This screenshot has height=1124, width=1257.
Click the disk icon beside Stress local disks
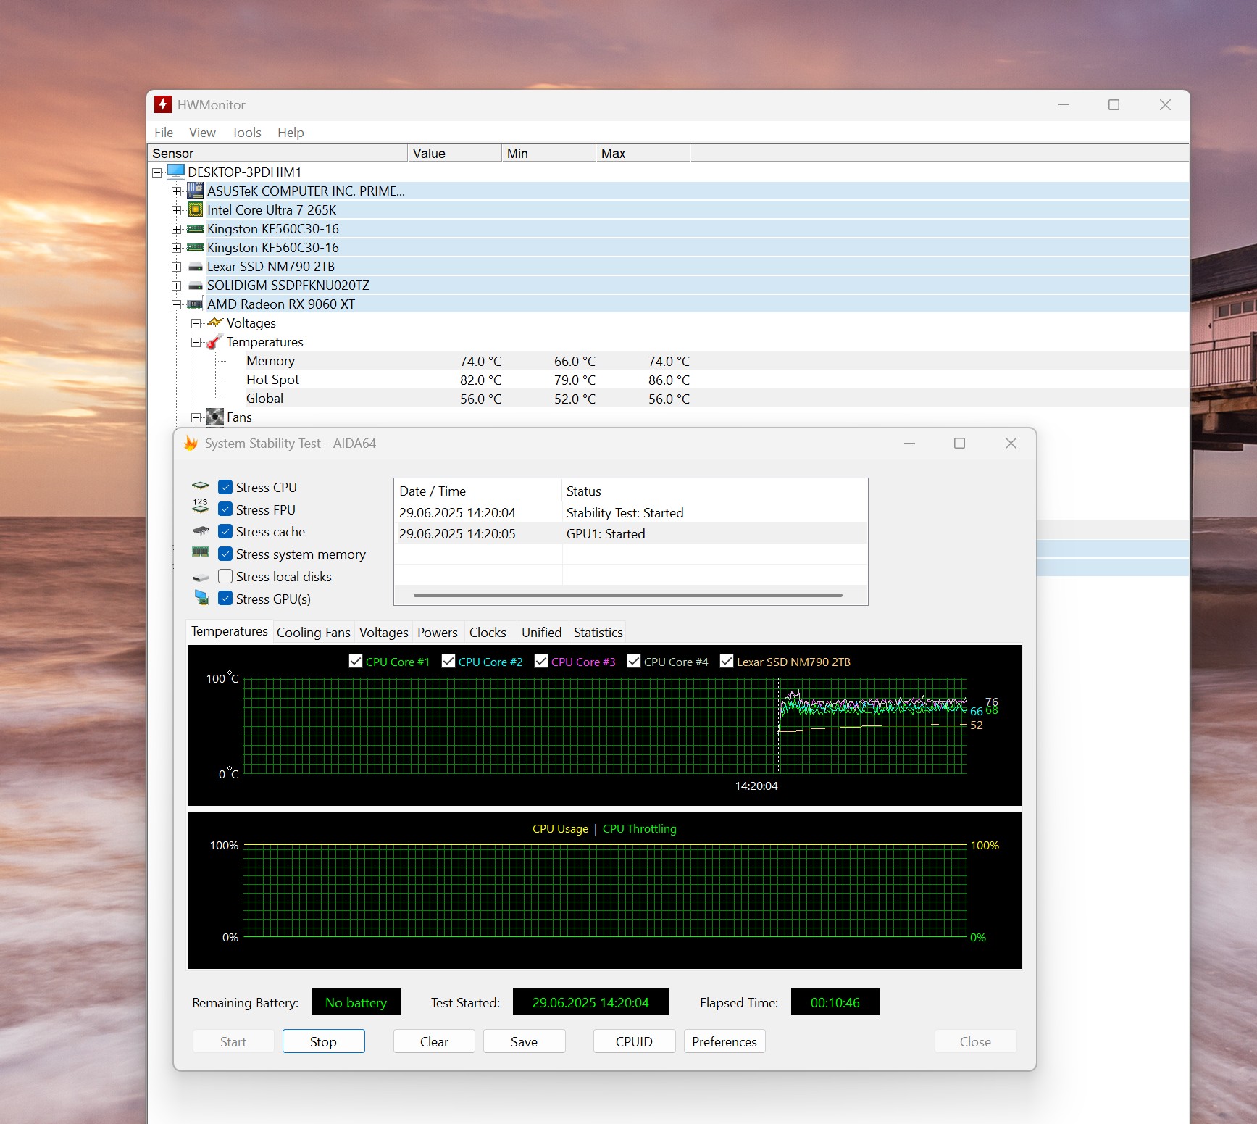click(201, 577)
